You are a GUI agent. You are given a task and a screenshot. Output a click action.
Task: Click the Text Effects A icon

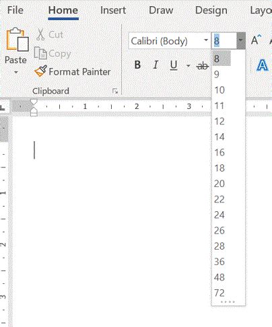(263, 65)
